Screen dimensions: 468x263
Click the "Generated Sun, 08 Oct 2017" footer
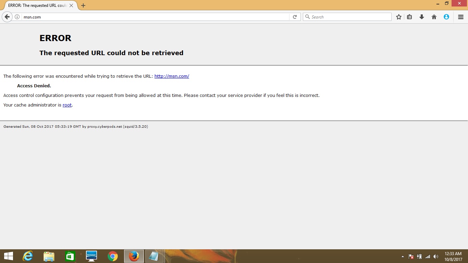click(76, 127)
